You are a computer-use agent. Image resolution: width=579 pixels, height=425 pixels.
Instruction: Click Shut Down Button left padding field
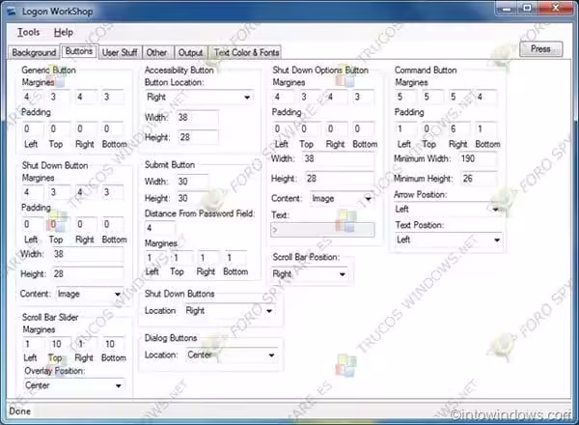32,224
